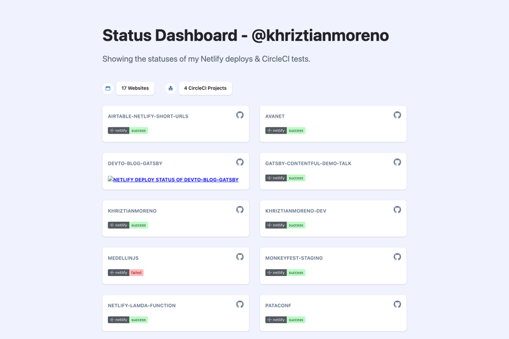Viewport: 509px width, 339px height.
Task: Click the failed Netlify badge for medellinjs
Action: coord(125,272)
